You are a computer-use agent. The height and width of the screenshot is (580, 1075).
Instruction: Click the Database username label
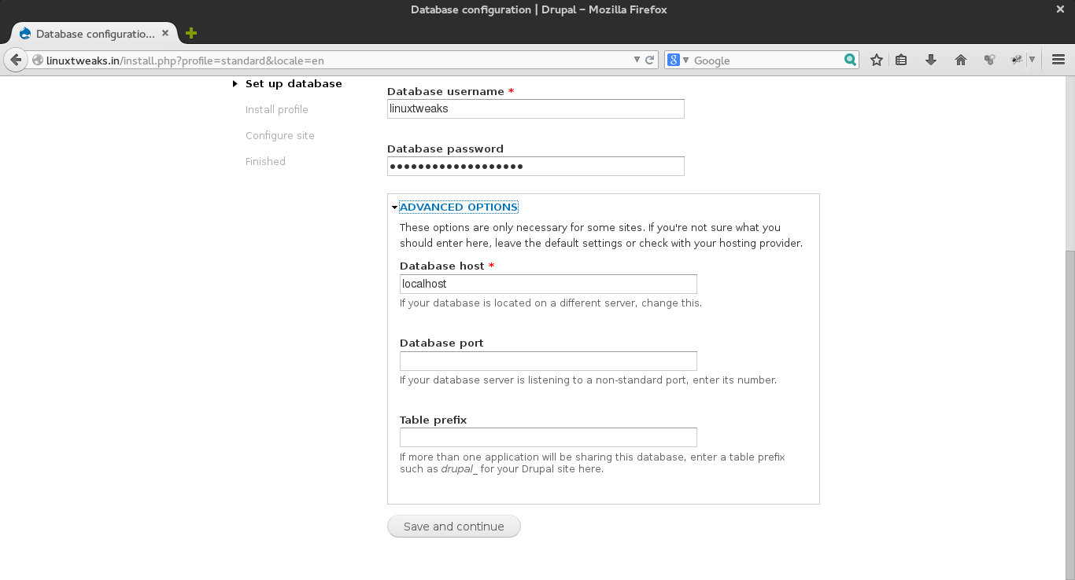(x=445, y=91)
